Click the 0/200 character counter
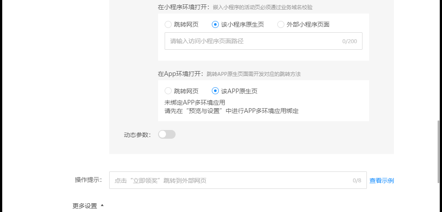The image size is (442, 212). 349,41
